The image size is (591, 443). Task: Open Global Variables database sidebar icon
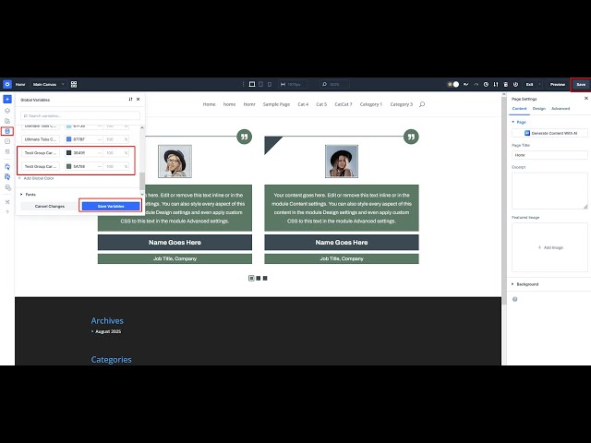click(x=7, y=131)
